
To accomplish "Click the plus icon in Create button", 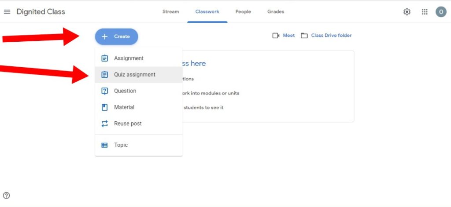I will [x=105, y=36].
